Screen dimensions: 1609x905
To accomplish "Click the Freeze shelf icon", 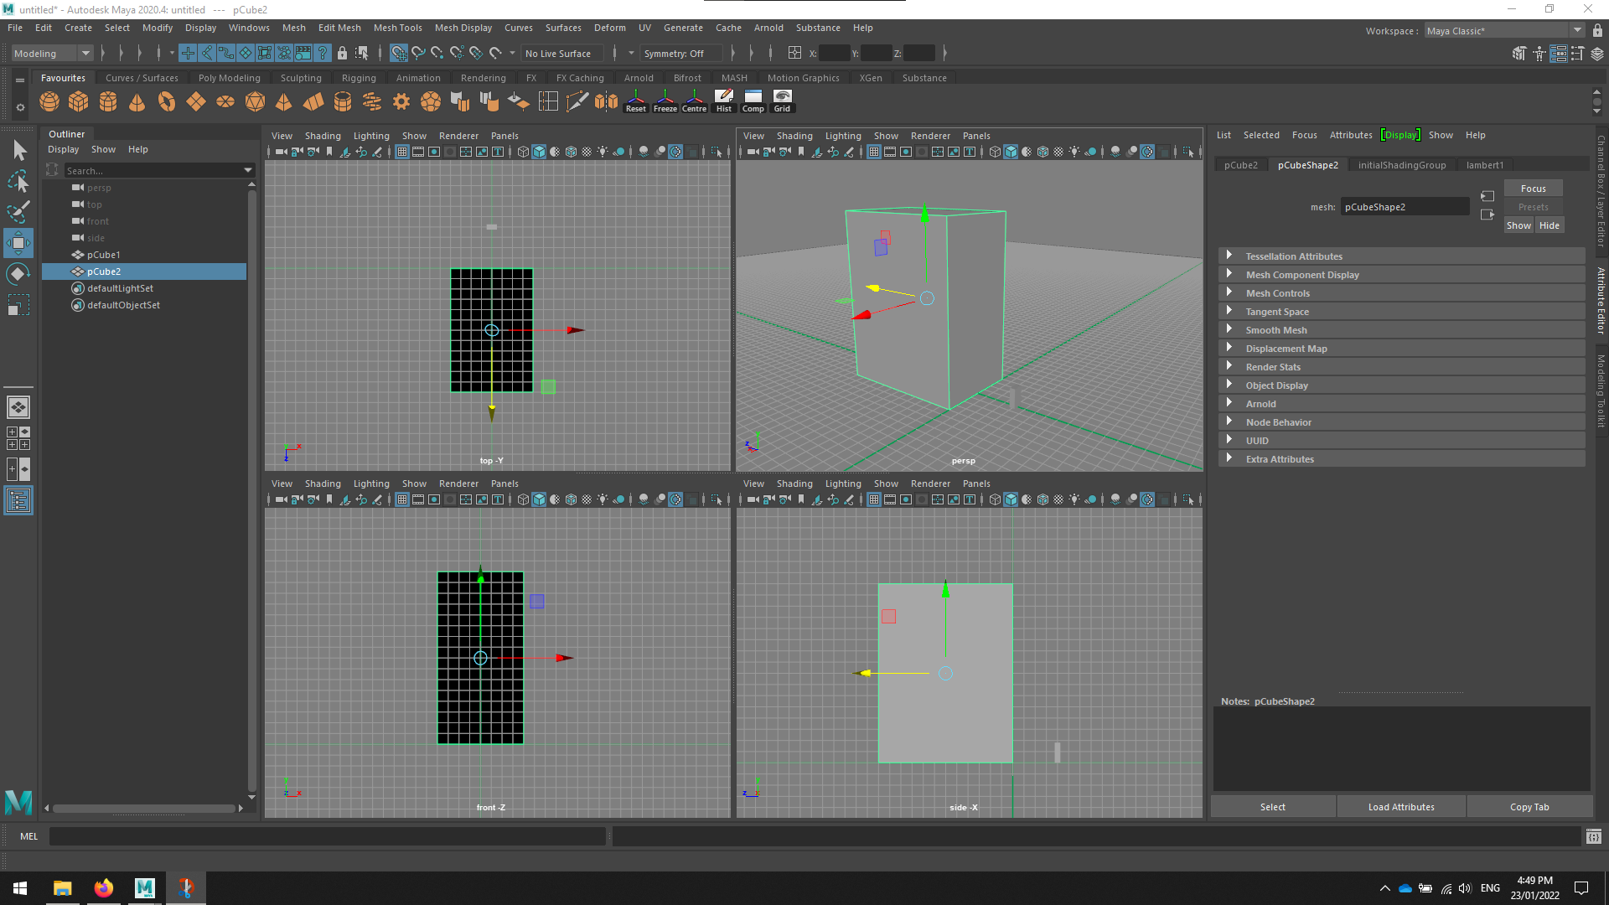I will point(665,101).
